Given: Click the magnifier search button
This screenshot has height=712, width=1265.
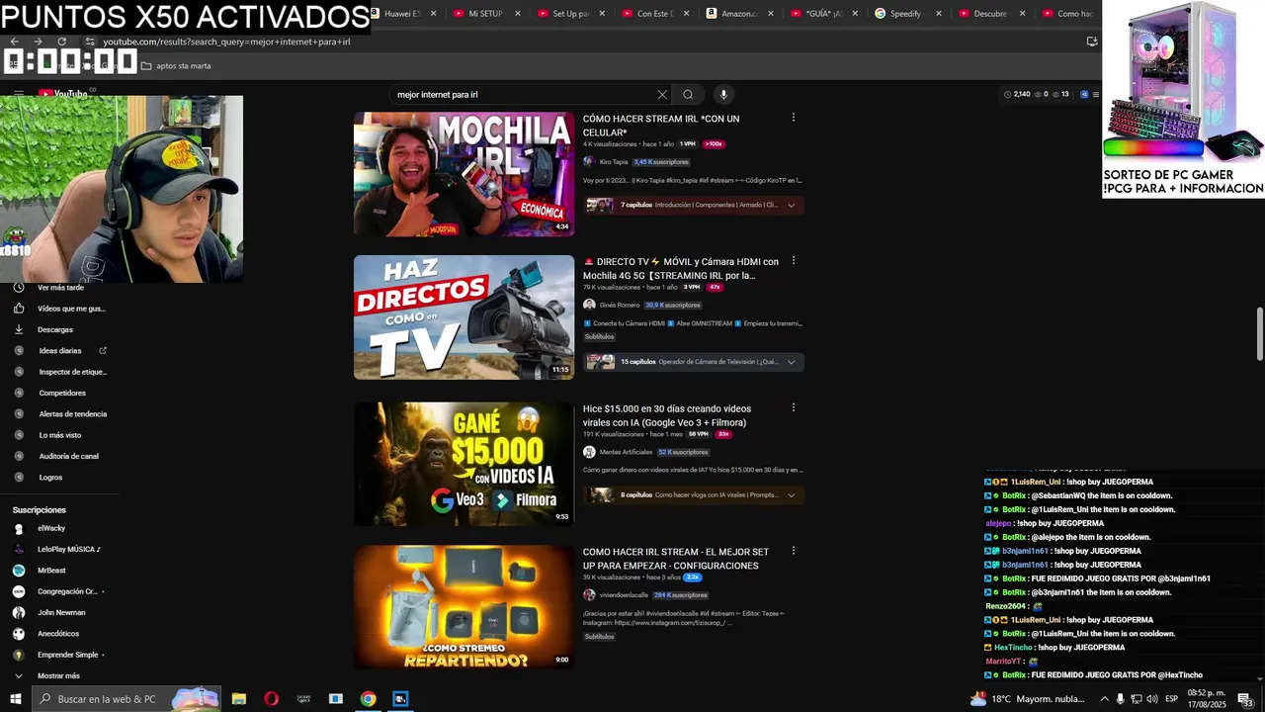Looking at the screenshot, I should coord(688,95).
